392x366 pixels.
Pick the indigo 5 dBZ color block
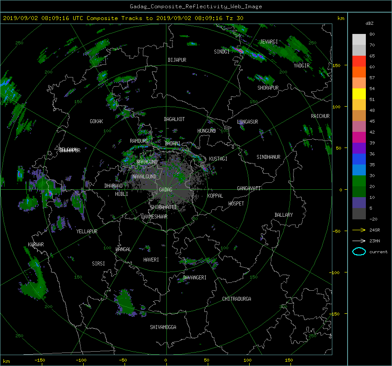pos(359,203)
